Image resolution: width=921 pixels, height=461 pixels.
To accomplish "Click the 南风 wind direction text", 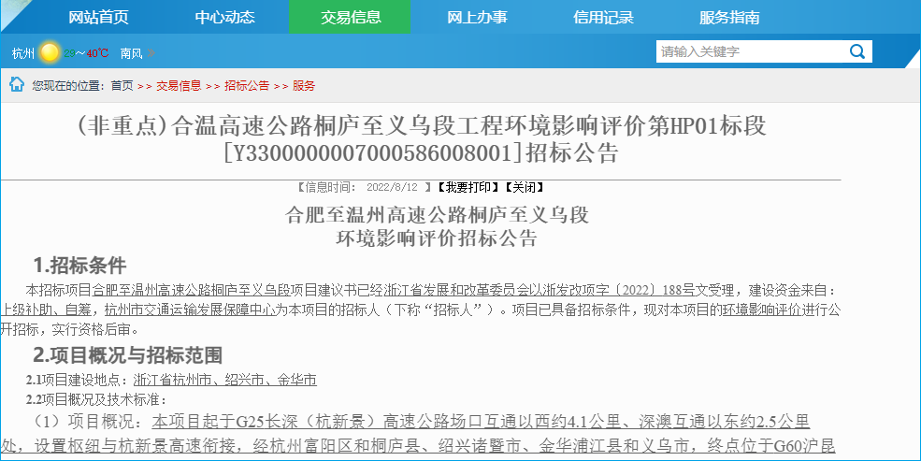I will point(132,53).
